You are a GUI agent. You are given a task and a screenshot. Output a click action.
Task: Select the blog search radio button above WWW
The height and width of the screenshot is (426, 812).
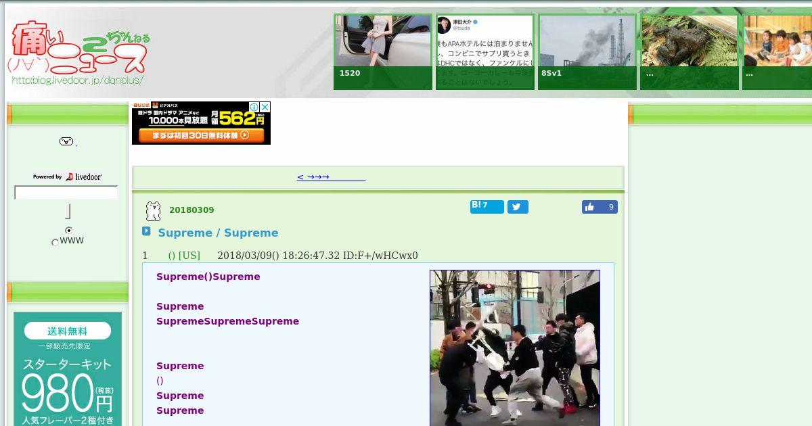pyautogui.click(x=68, y=231)
